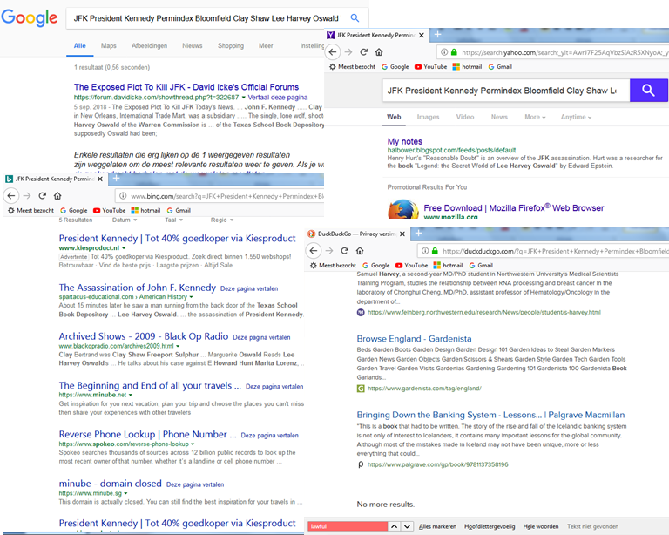The height and width of the screenshot is (535, 669).
Task: Open The Assassination of John F. Kennedy result
Action: [x=138, y=288]
